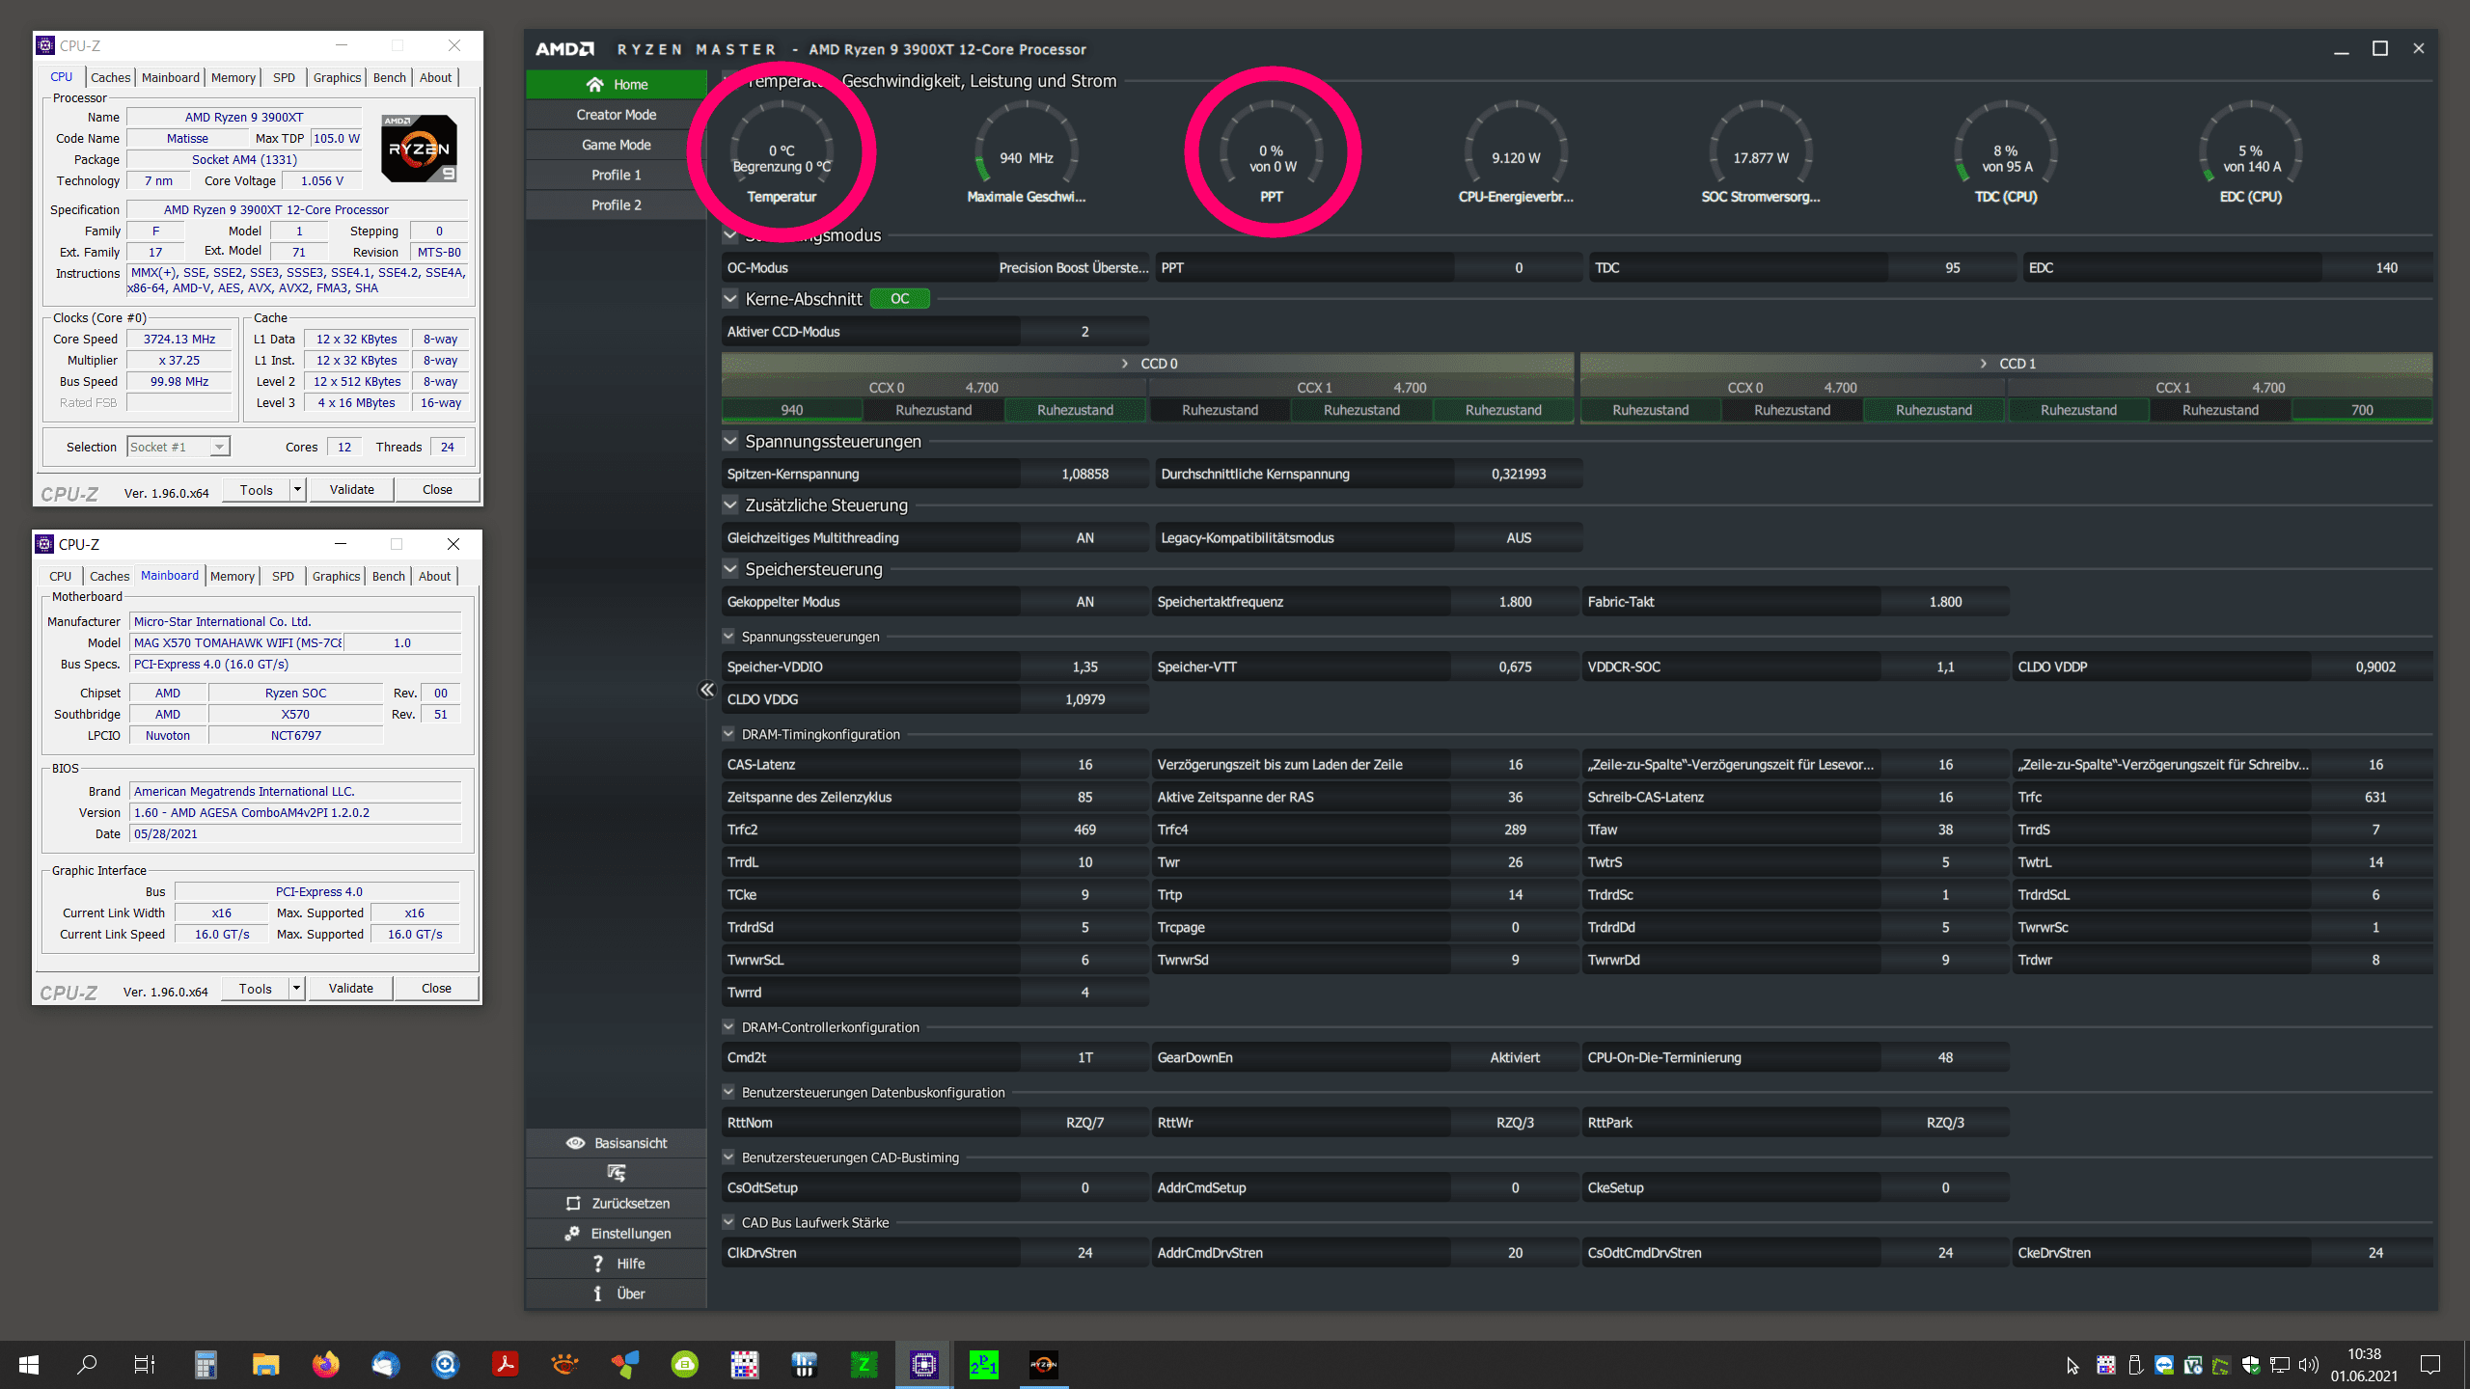The height and width of the screenshot is (1389, 2470).
Task: Open the Tools arrow in top CPU-Z
Action: [297, 490]
